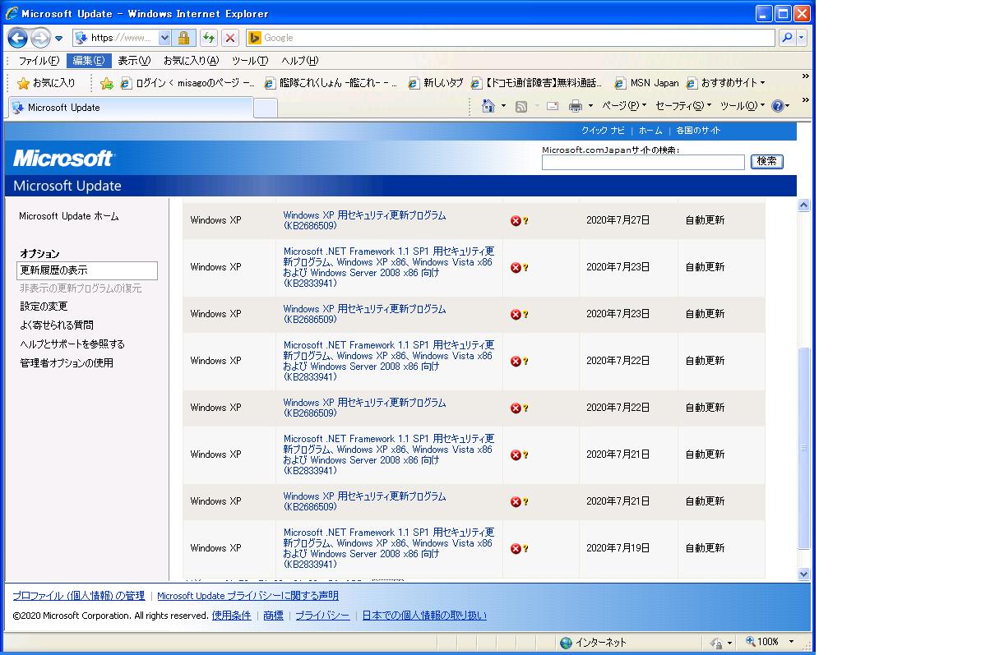Click the ホーム link in top banner
The image size is (990, 655).
click(650, 131)
